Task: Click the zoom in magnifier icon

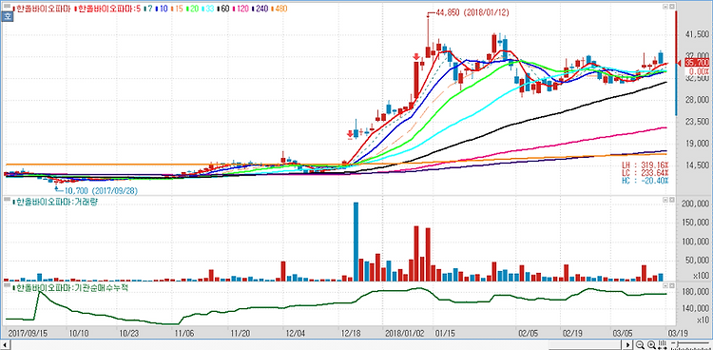Action: point(651,344)
